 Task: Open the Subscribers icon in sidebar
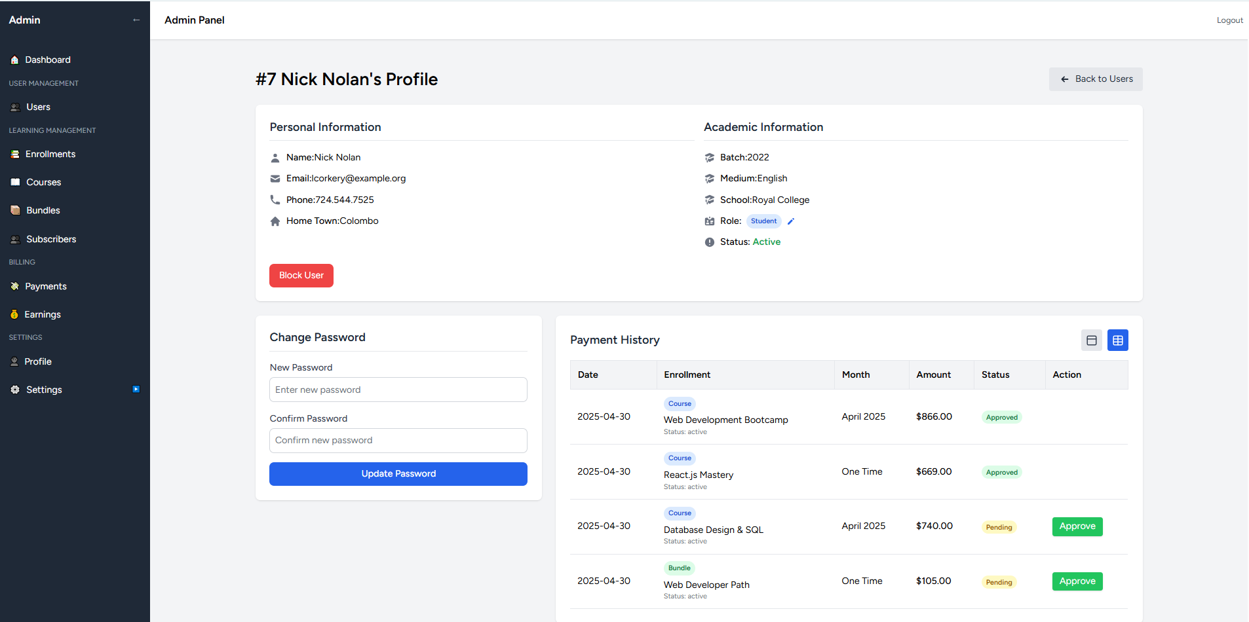pos(15,240)
